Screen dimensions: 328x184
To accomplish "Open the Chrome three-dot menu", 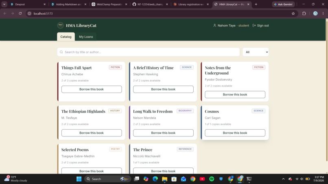I will pyautogui.click(x=323, y=13).
